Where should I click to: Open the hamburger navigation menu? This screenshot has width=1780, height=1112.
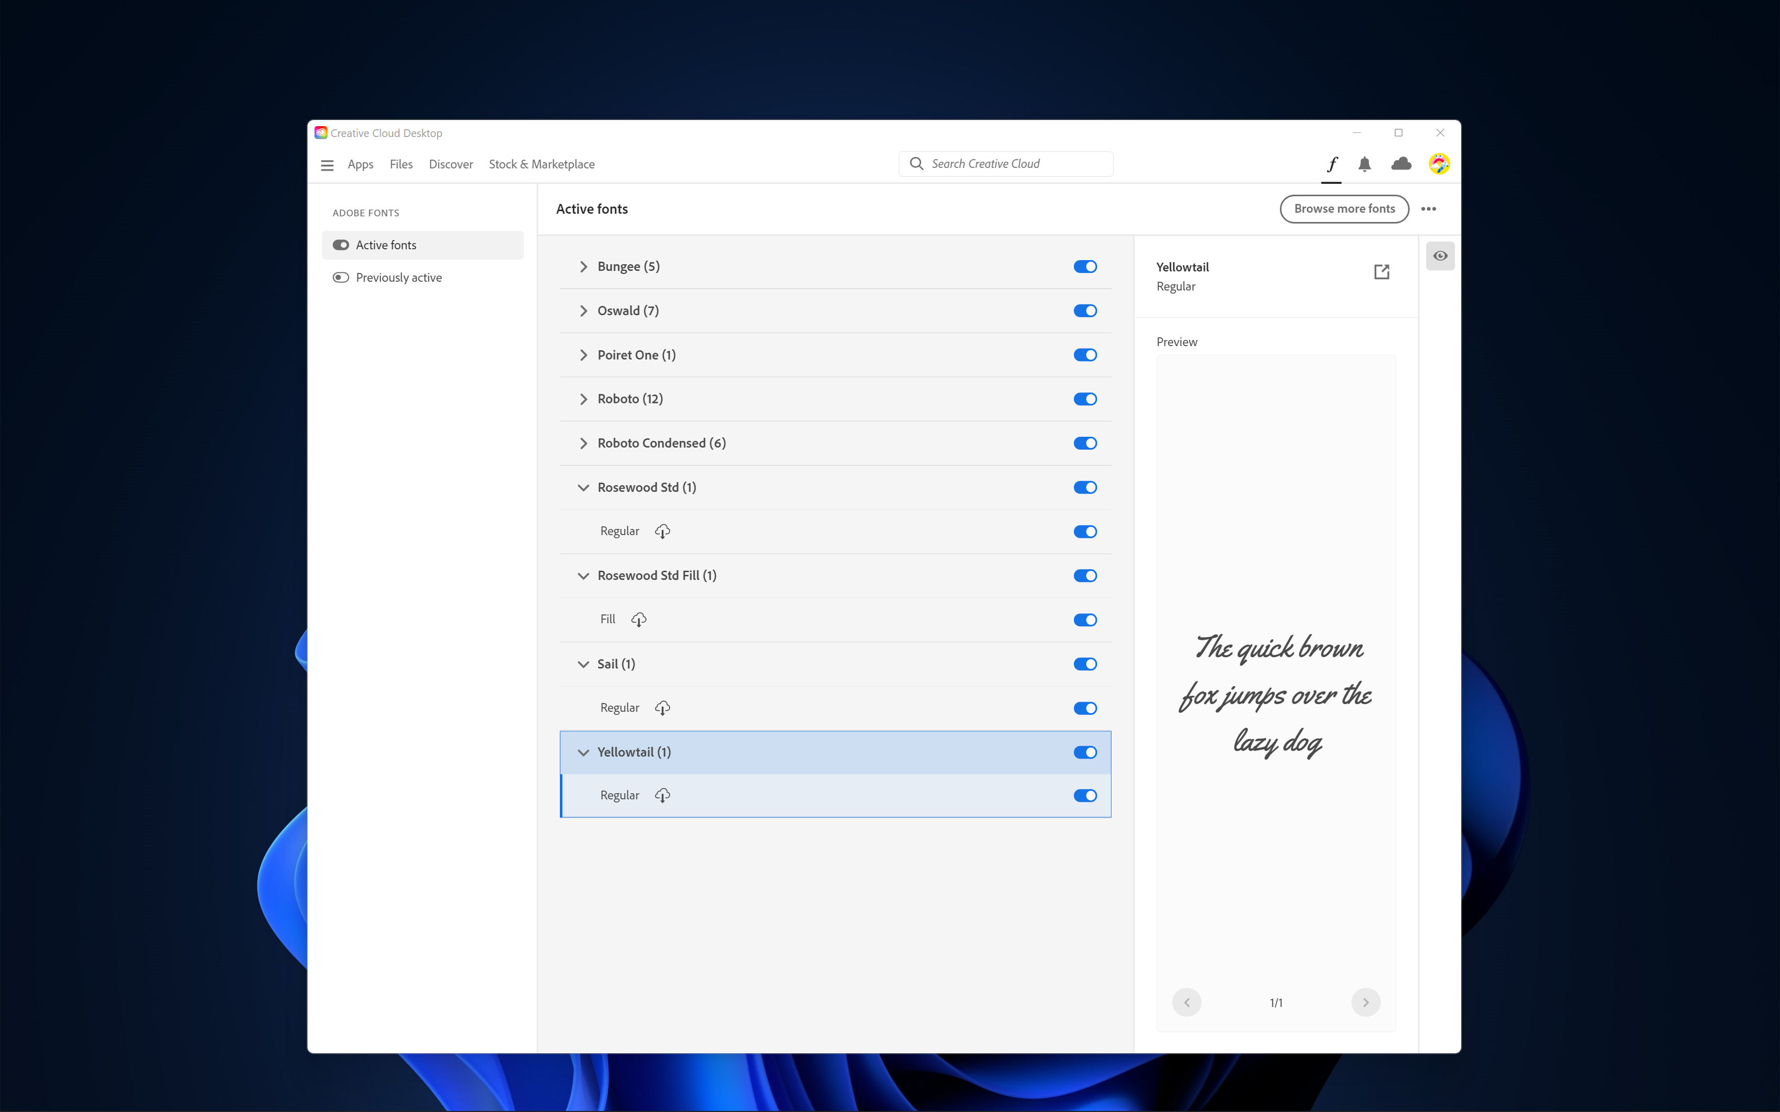pos(328,165)
